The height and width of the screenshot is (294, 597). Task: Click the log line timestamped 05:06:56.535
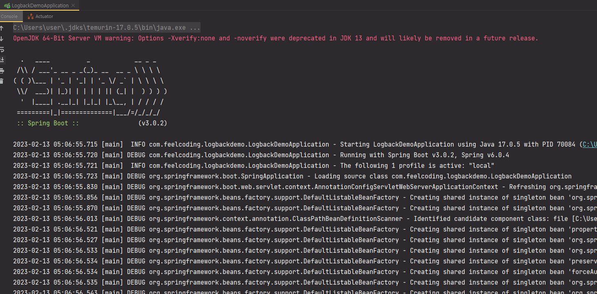pos(305,282)
